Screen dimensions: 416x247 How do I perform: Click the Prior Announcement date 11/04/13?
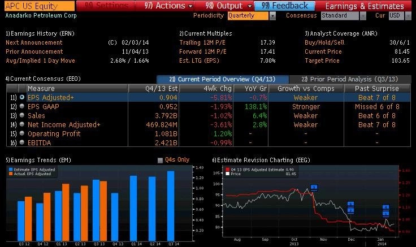coord(135,51)
